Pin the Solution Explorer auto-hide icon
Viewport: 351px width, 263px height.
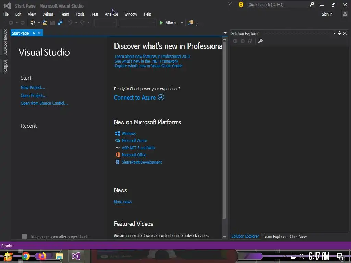[x=340, y=33]
